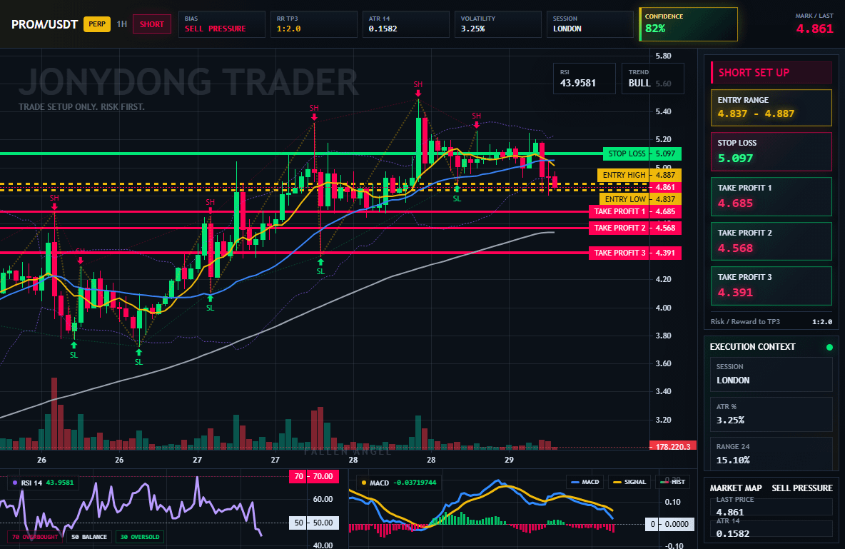Click the CONFIDENCE 82% card
The width and height of the screenshot is (845, 549).
(688, 24)
